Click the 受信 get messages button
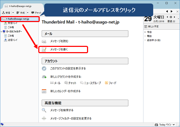This screenshot has height=127, width=180. coord(6,13)
